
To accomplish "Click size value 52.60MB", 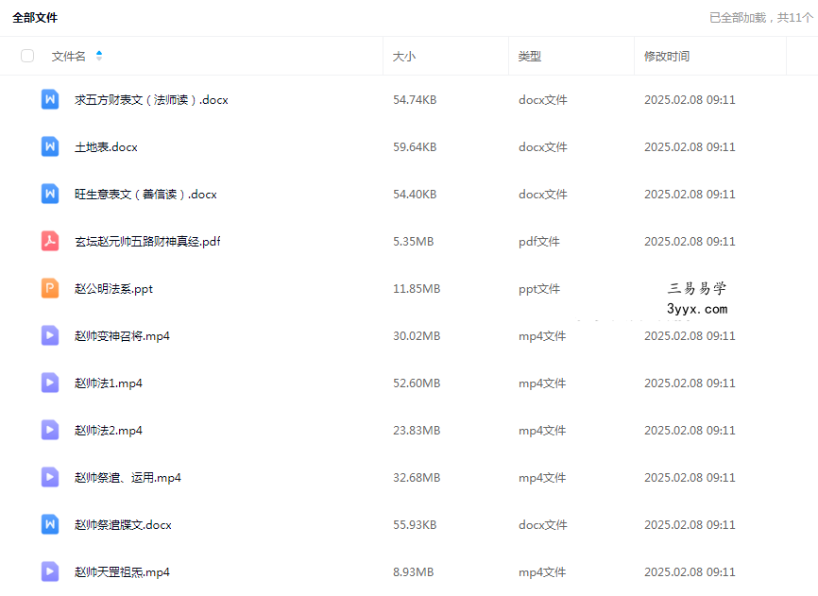I will (417, 383).
